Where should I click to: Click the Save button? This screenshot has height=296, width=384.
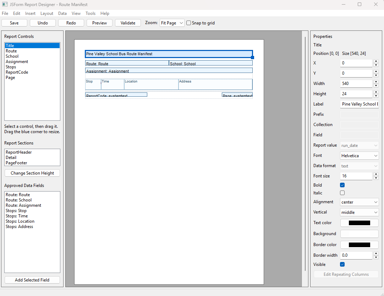tap(14, 23)
